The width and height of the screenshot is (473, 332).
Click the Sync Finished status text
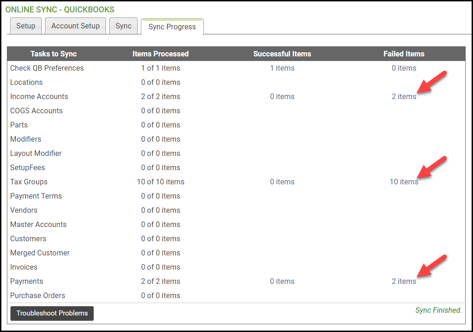click(438, 310)
